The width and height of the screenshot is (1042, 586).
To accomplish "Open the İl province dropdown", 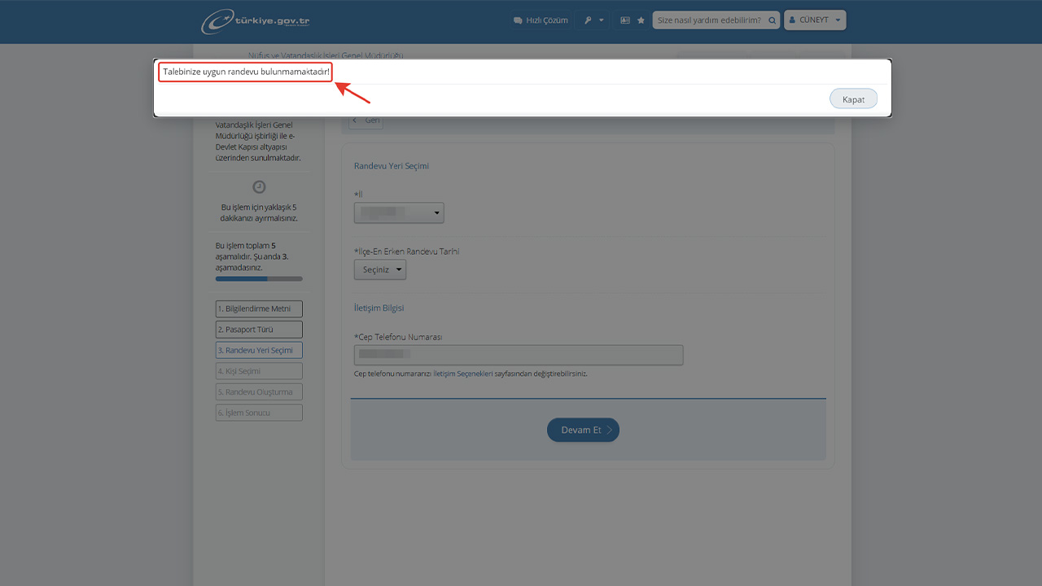I will pos(399,213).
